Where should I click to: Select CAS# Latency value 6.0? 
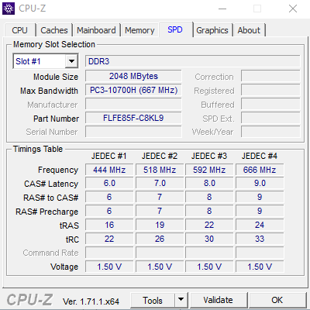[109, 183]
